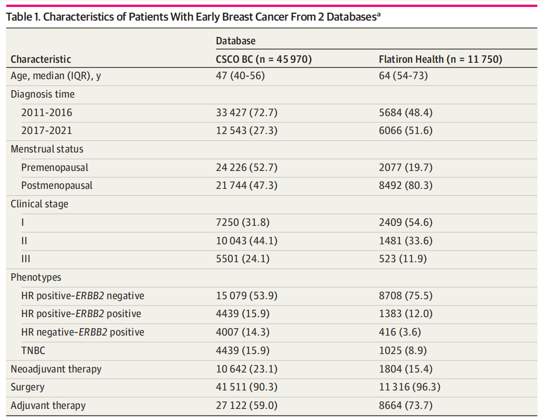This screenshot has height=420, width=545.
Task: Click the Clinical stage section label
Action: [x=40, y=204]
